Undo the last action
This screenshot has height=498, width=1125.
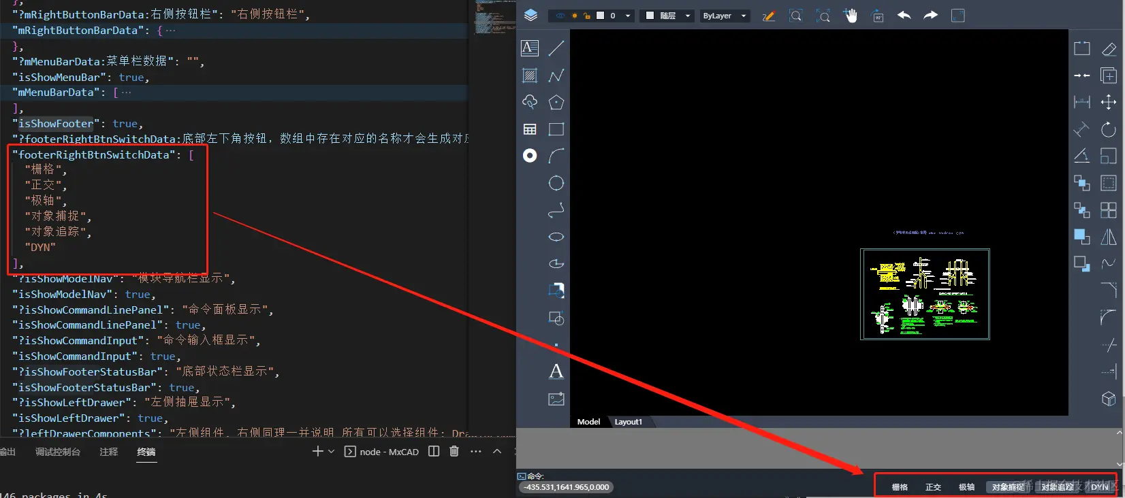[x=904, y=15]
